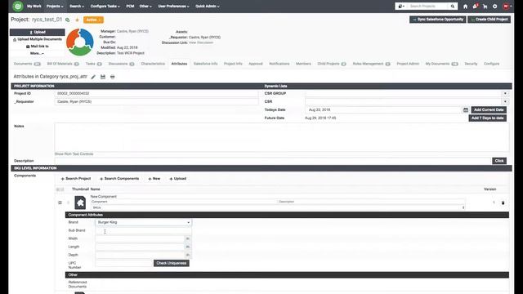Open the Brand dropdown showing Burger King
Image resolution: width=523 pixels, height=294 pixels.
click(x=144, y=222)
